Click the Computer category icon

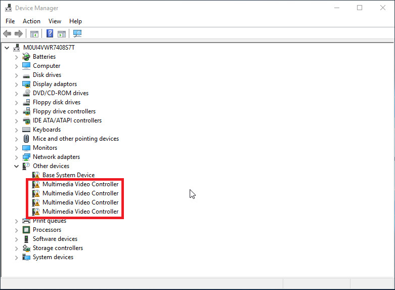pyautogui.click(x=26, y=66)
